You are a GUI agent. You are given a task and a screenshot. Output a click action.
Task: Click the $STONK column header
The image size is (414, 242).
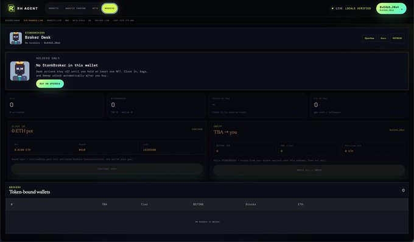(198, 204)
